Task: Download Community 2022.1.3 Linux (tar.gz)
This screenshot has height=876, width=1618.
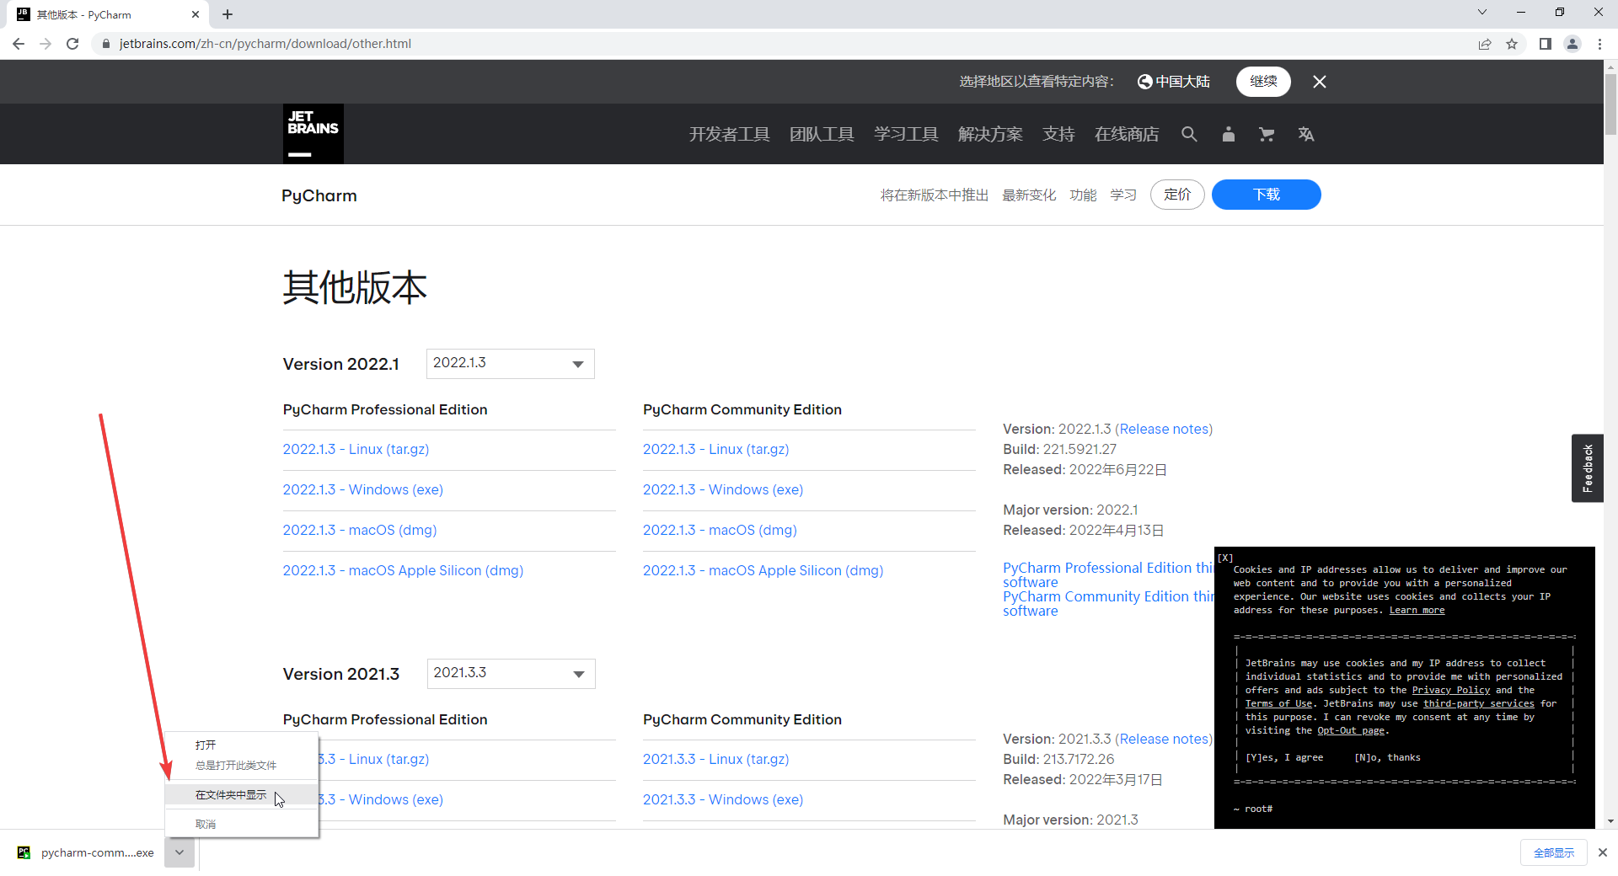Action: [716, 449]
